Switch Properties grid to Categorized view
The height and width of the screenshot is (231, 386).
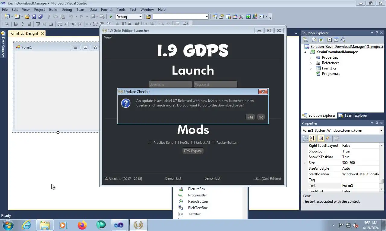point(305,138)
